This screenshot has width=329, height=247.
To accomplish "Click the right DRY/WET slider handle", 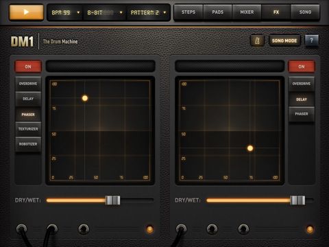I will point(297,200).
